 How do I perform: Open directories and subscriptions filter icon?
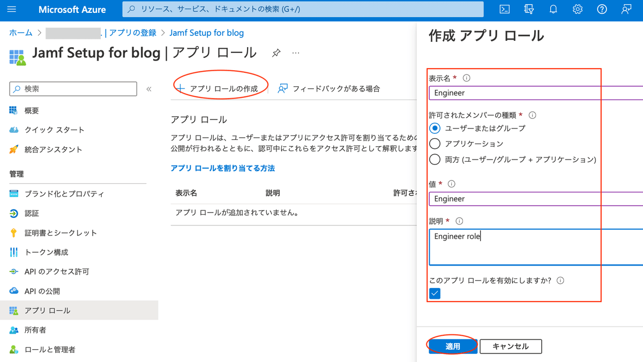pos(529,9)
